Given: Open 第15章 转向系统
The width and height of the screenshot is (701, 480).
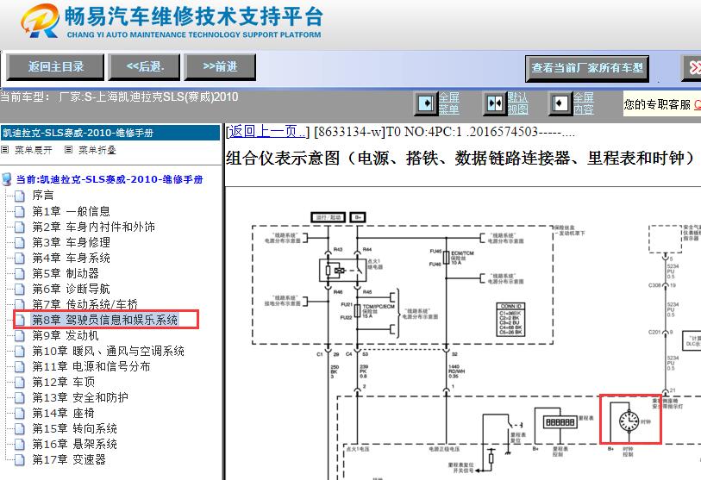Looking at the screenshot, I should click(x=74, y=428).
